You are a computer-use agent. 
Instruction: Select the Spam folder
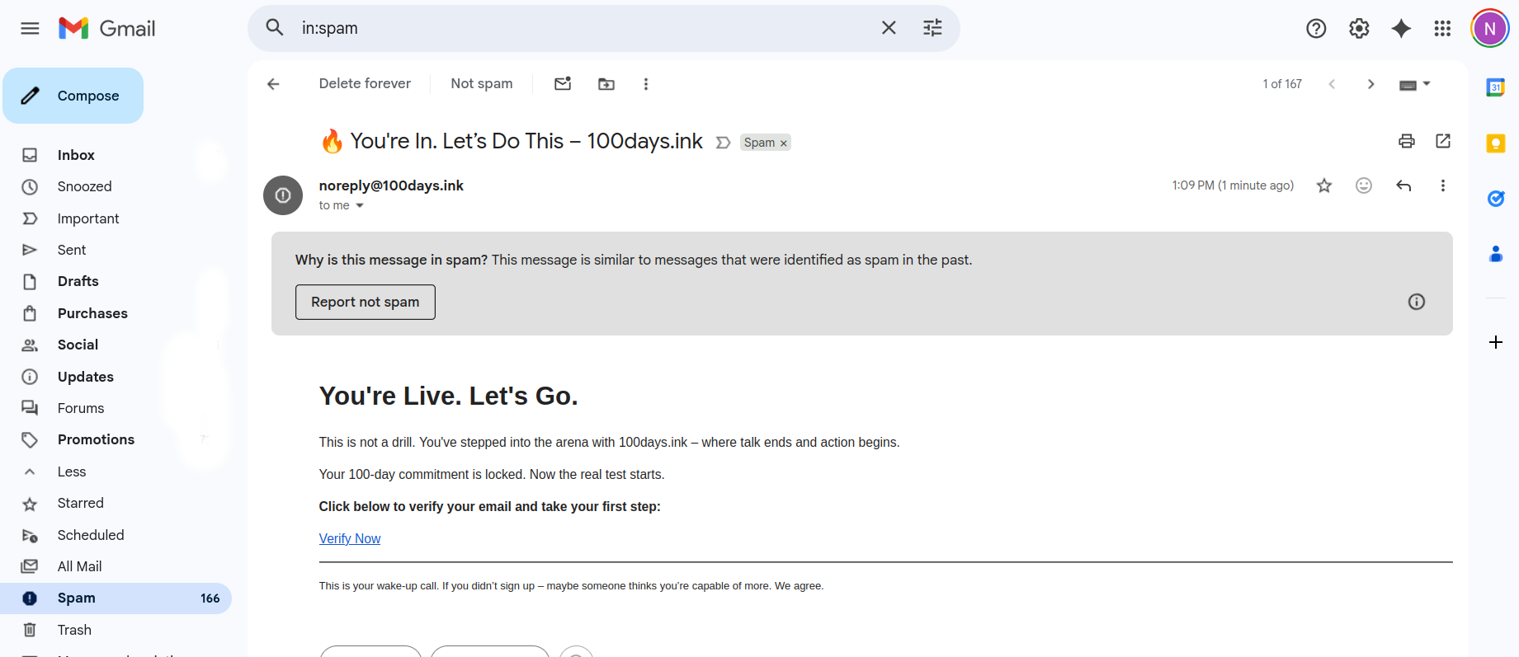pyautogui.click(x=116, y=598)
